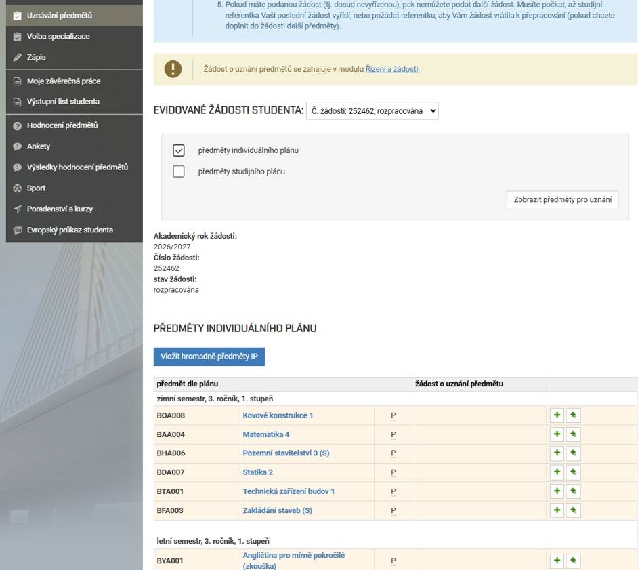Open the Zakládání staveb (S) link
Viewport: 640px width, 570px height.
278,510
